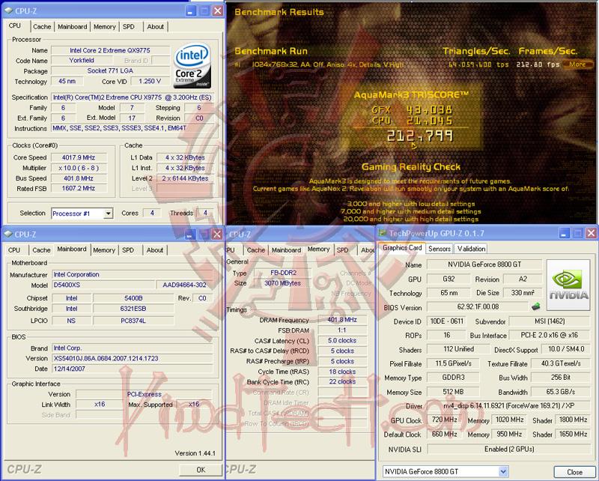Click the Package value Socket 771 LGA
This screenshot has width=599, height=481.
click(110, 70)
